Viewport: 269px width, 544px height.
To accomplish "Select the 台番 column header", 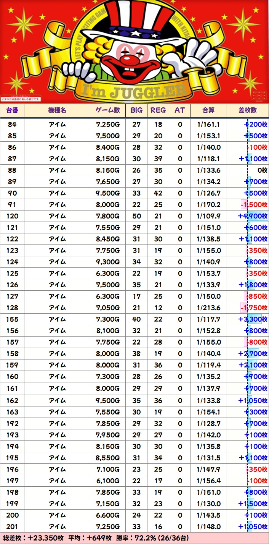I will click(x=12, y=110).
